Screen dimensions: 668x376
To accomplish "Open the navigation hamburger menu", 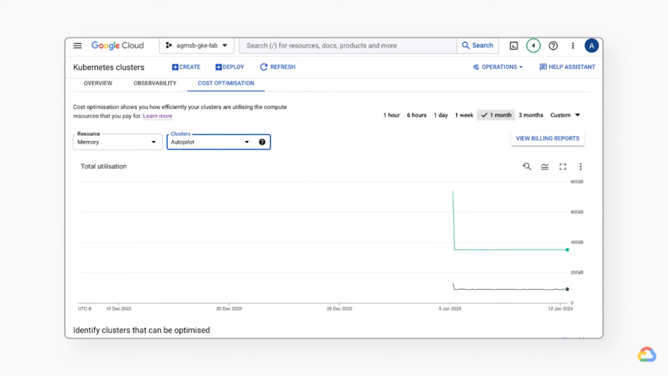I will pos(77,46).
